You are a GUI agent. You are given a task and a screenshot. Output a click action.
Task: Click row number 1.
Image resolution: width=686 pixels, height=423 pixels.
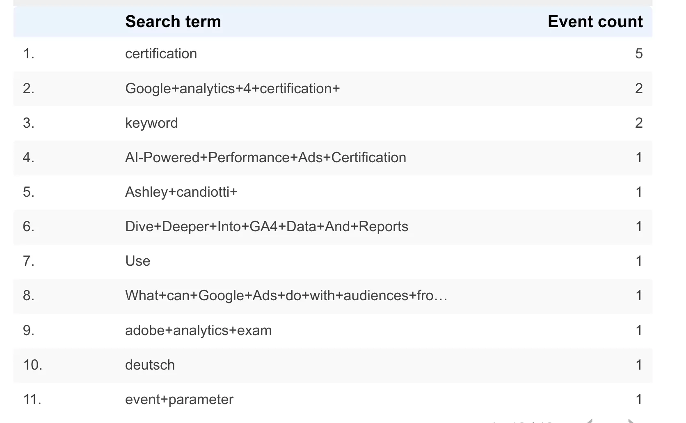click(x=29, y=54)
